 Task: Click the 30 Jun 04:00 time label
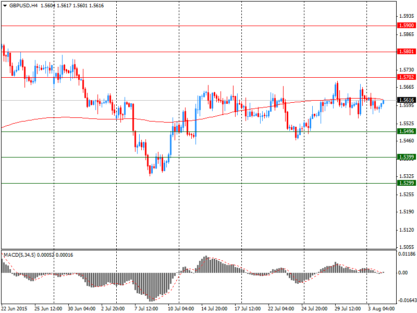[82, 309]
